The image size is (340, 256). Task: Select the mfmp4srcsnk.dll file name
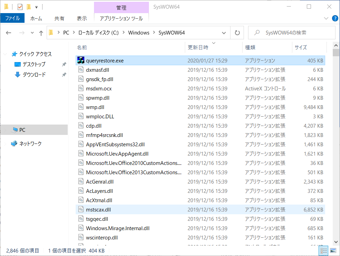[x=104, y=135]
